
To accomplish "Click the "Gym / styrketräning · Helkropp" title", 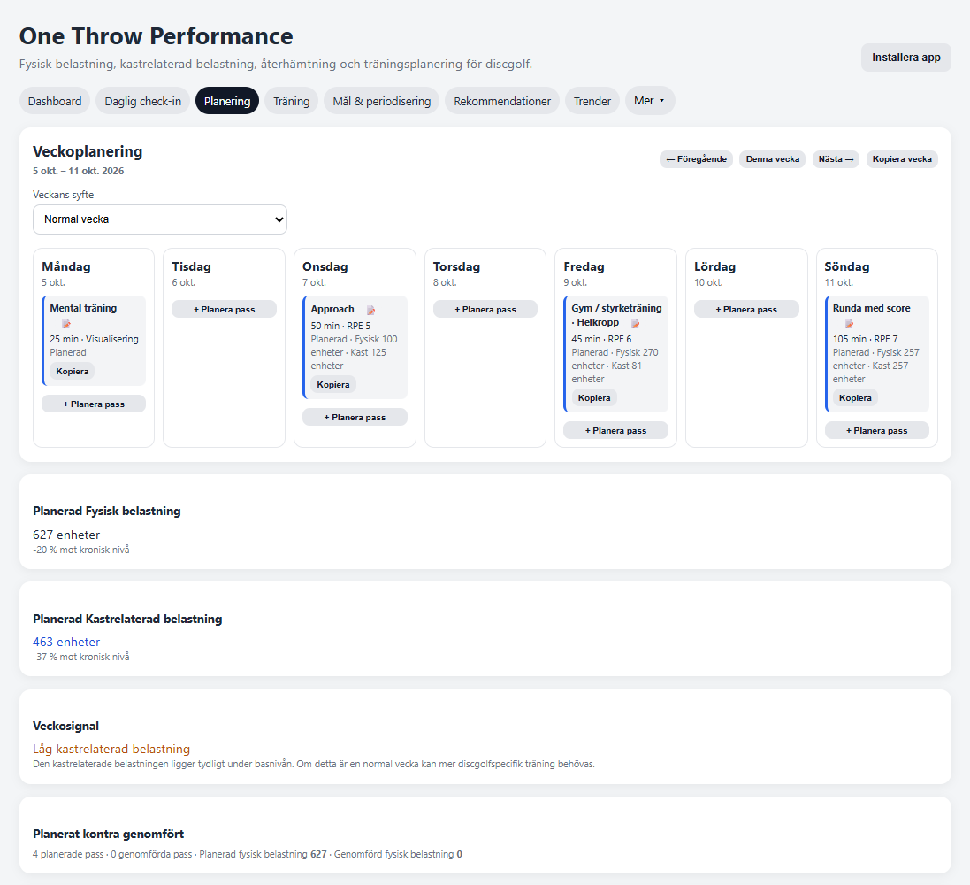I will click(x=617, y=315).
